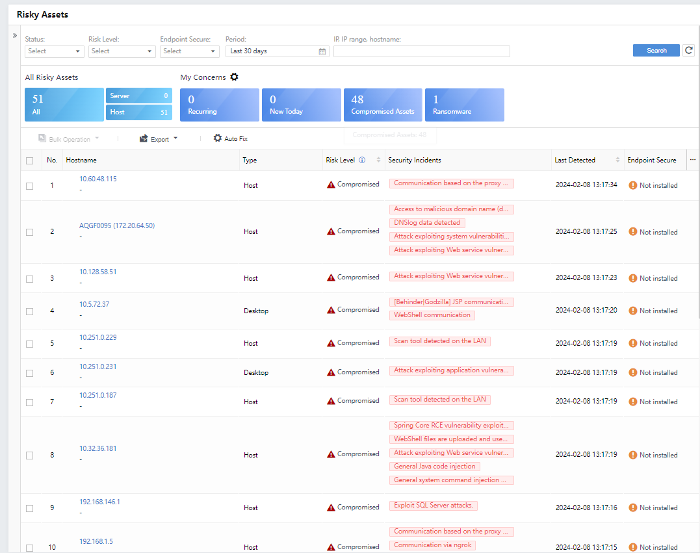Open hostname link AQGF0095 (172.20.64.50)
700x553 pixels.
pos(117,226)
